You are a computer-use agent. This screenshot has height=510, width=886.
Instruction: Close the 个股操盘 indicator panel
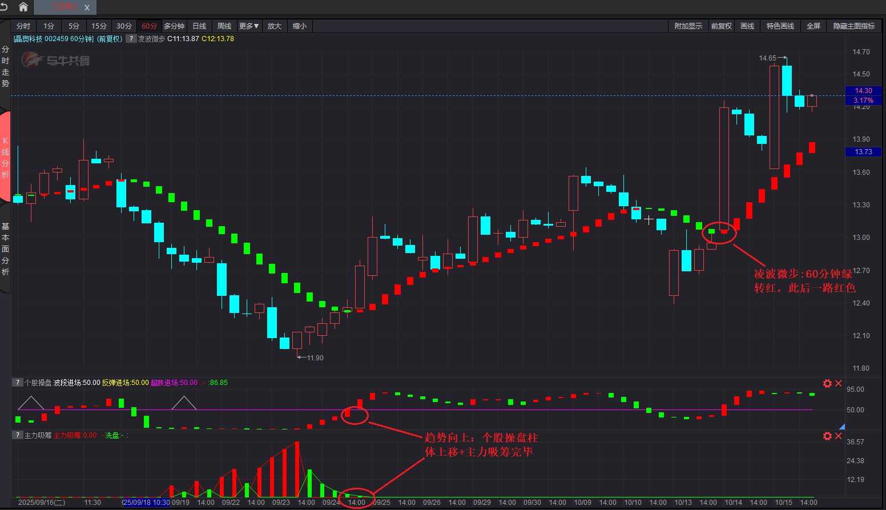(x=839, y=383)
